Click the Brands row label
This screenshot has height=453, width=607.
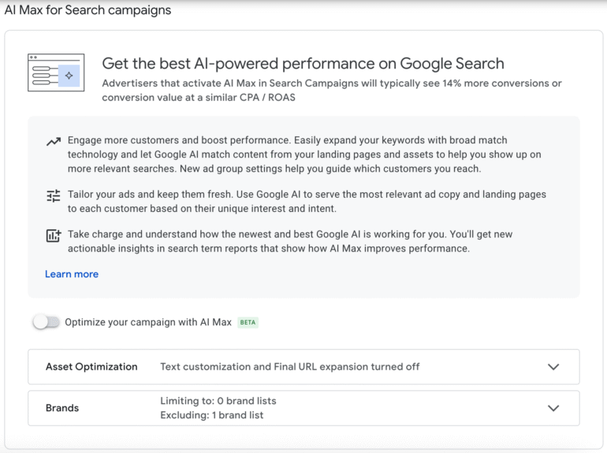(x=62, y=408)
